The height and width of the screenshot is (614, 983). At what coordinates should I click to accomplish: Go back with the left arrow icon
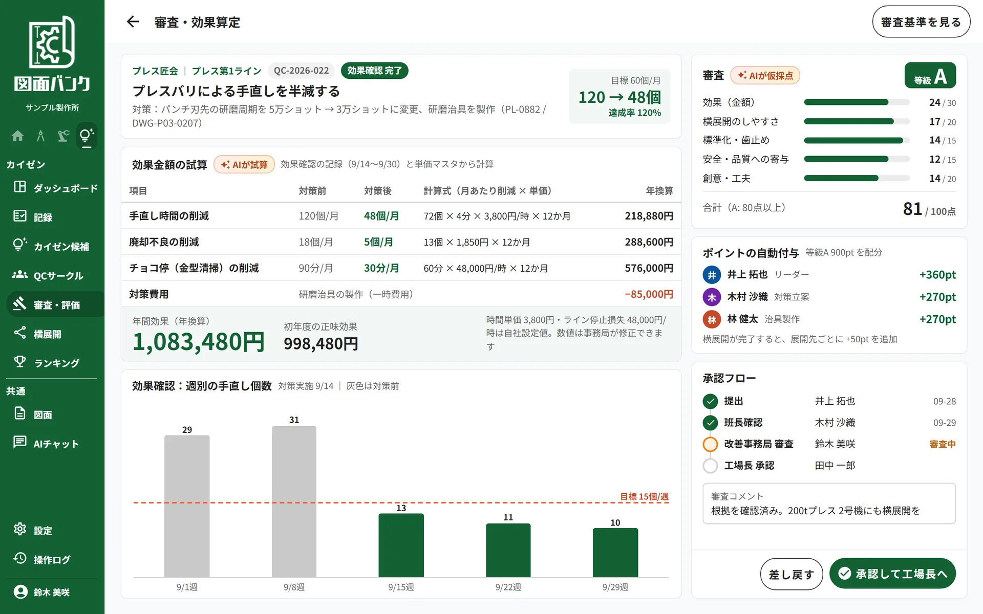click(x=133, y=21)
